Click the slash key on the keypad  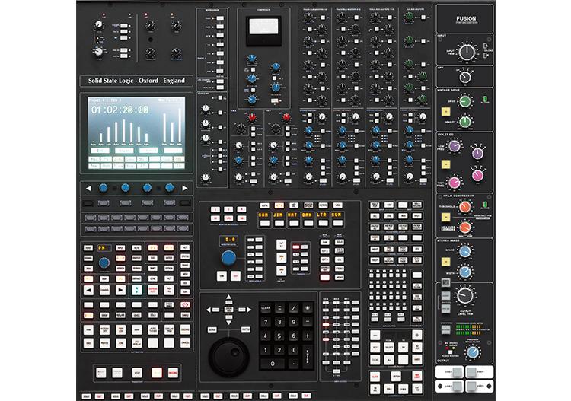tap(294, 308)
